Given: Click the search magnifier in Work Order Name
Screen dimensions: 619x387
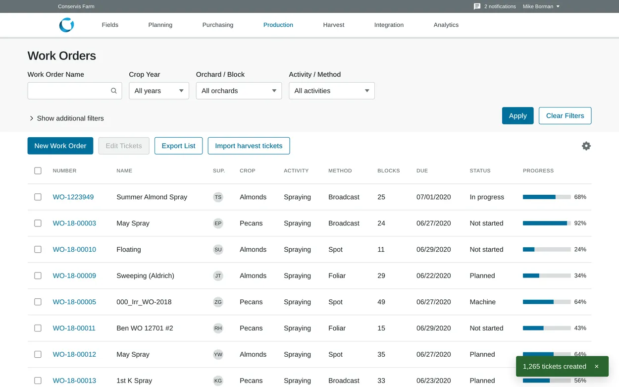Looking at the screenshot, I should point(114,91).
